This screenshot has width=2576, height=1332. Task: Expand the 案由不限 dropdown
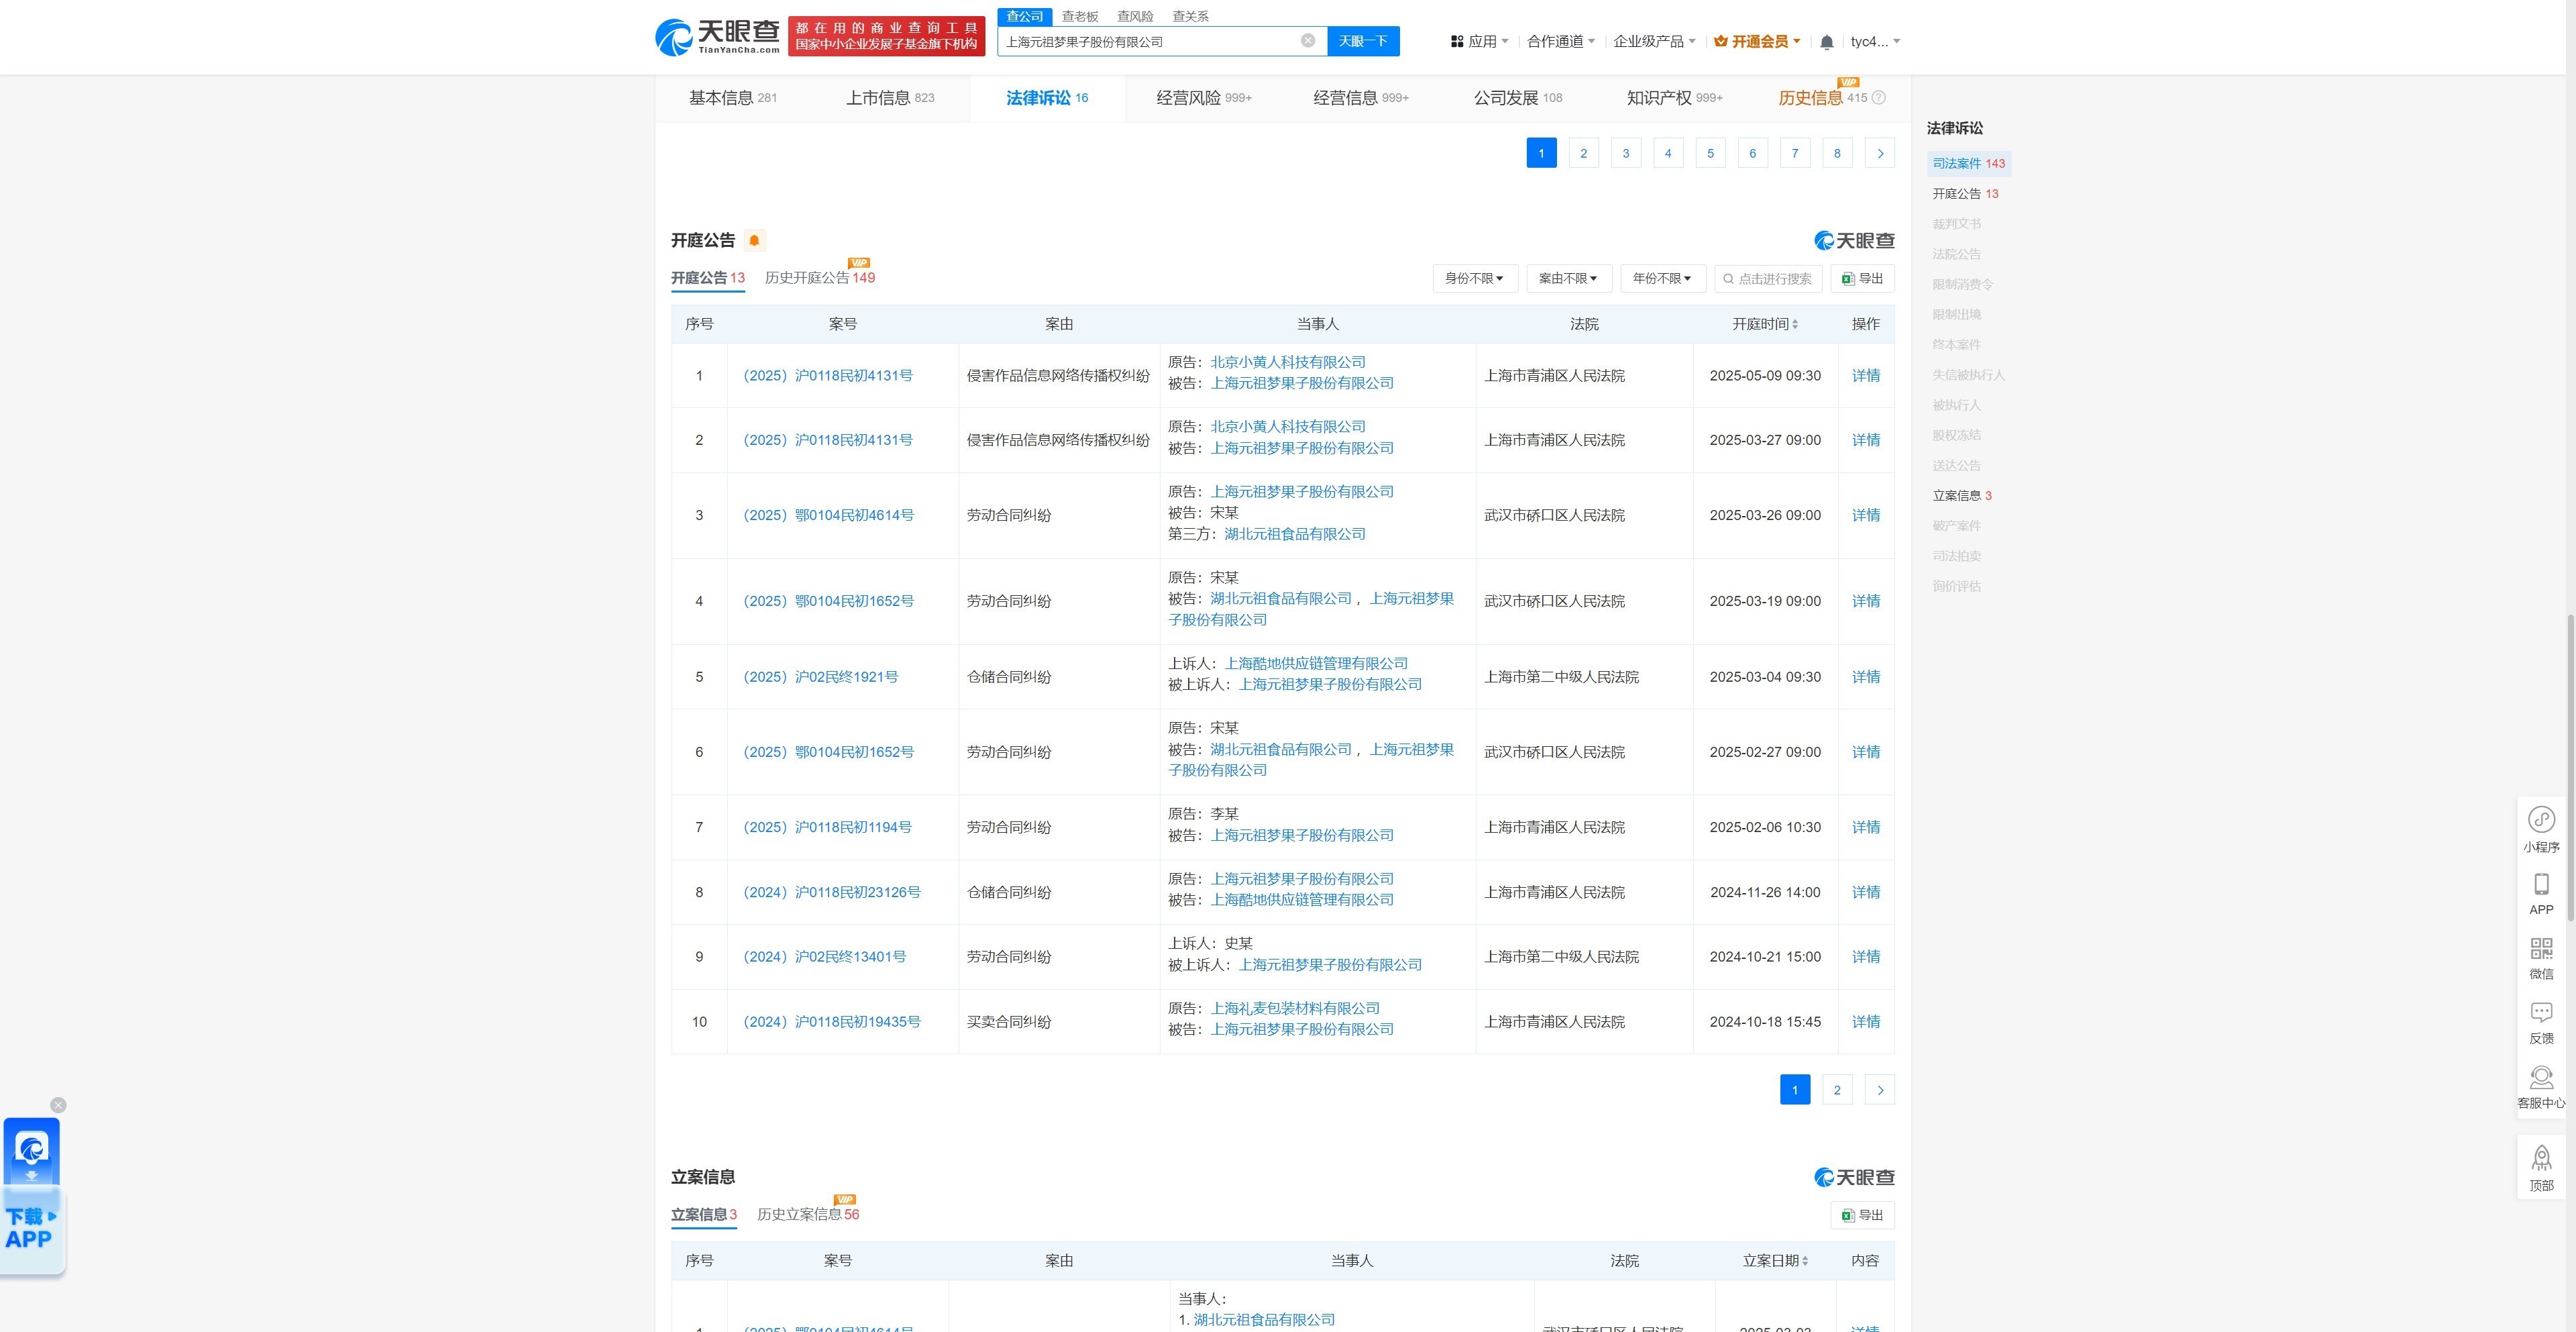(x=1569, y=278)
